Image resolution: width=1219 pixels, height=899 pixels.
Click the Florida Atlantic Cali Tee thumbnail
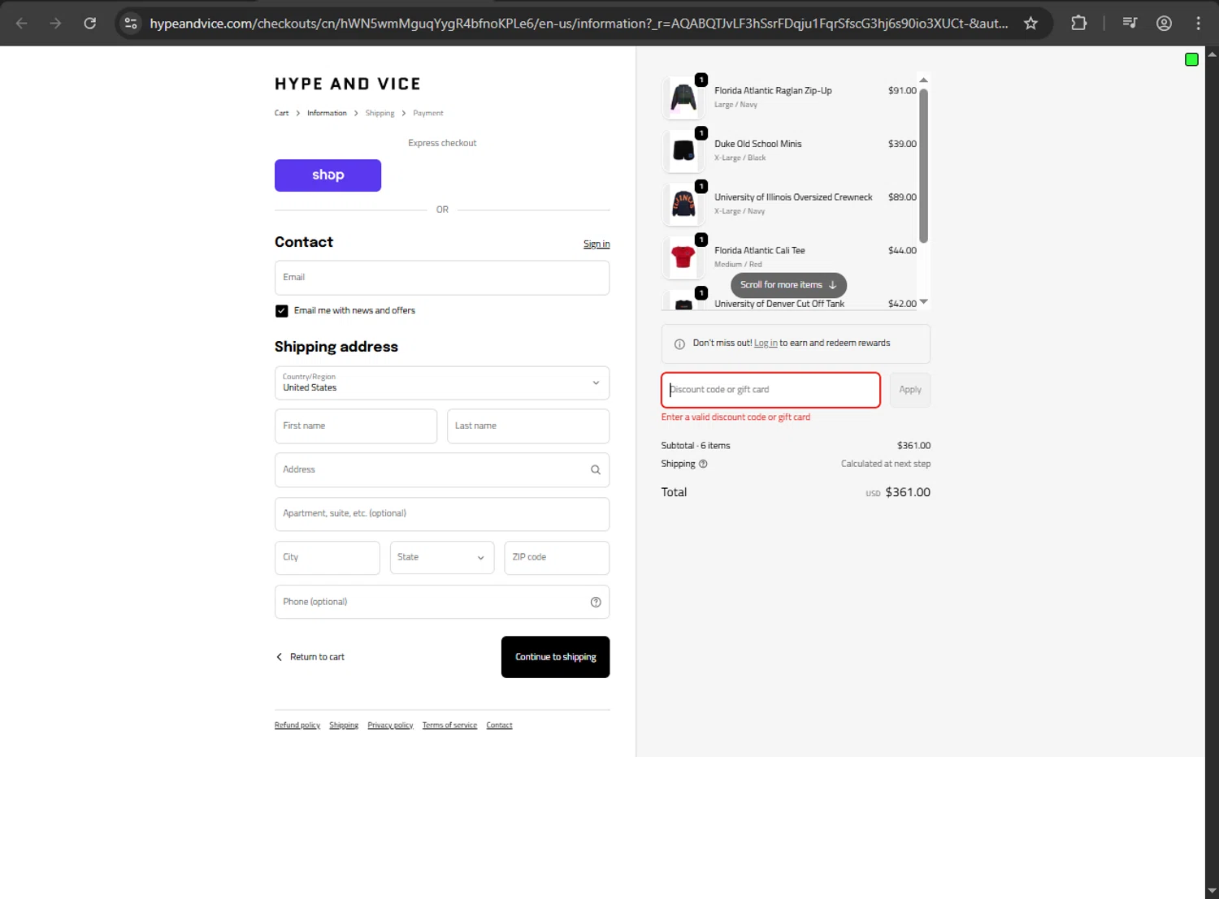683,257
